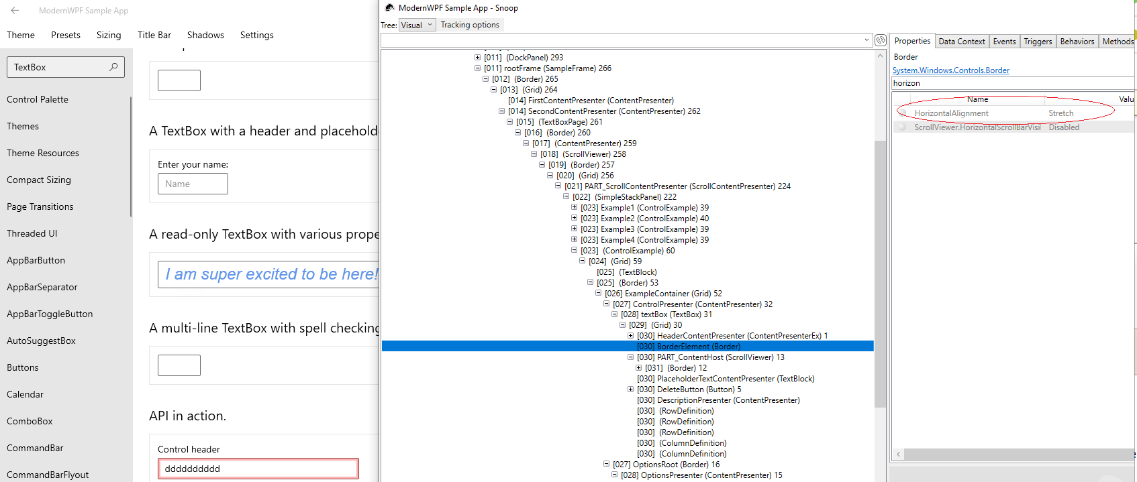
Task: Click the tree vertical scrollbar thumb
Action: click(880, 274)
